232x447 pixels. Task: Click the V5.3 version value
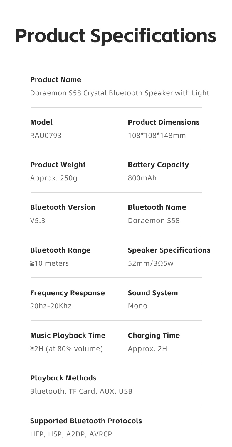[38, 221]
